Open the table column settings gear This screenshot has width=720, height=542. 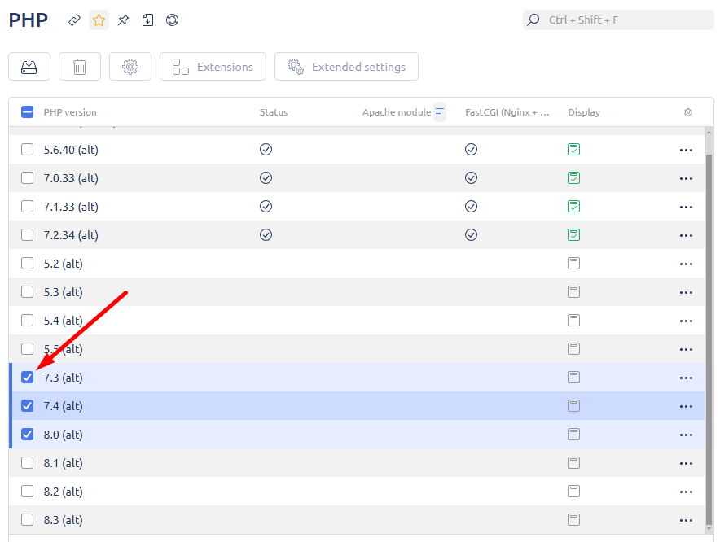click(x=688, y=112)
